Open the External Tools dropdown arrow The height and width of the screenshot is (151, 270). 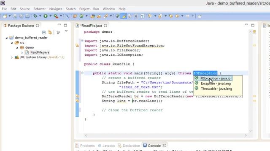(61, 16)
